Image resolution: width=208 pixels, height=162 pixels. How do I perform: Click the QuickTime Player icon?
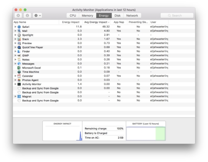[19, 47]
